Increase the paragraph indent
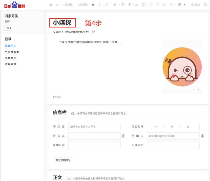The width and height of the screenshot is (210, 181). point(165,5)
